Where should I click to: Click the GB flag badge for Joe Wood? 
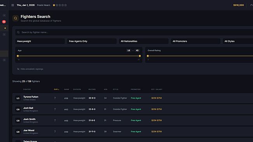[x=18, y=132]
